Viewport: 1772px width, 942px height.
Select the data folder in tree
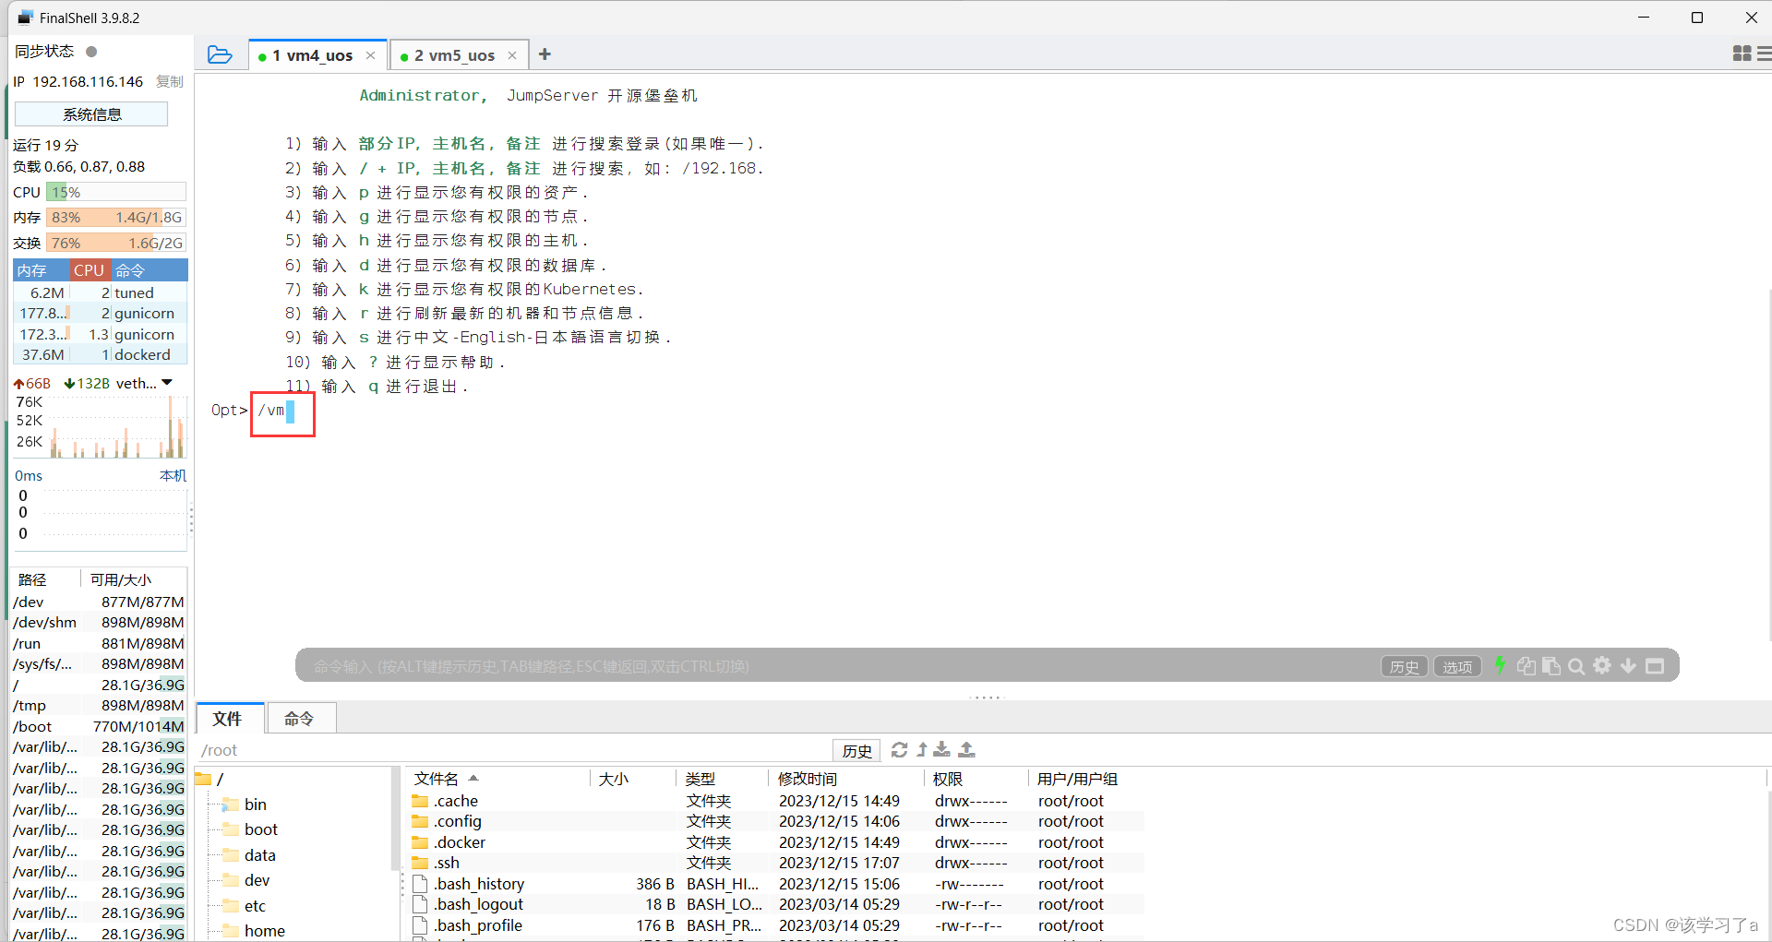click(249, 855)
